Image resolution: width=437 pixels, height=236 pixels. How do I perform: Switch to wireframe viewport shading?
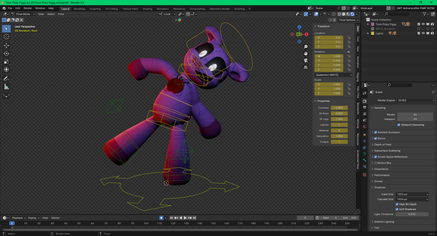339,14
